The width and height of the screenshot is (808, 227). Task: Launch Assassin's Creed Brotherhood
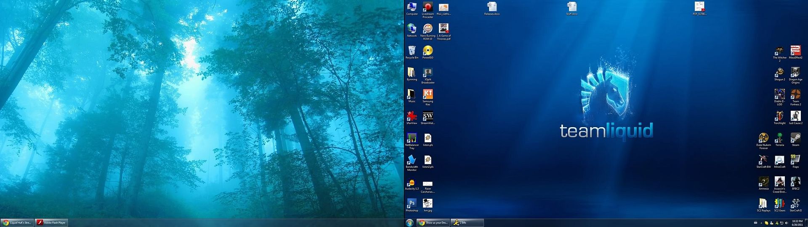[x=779, y=185]
